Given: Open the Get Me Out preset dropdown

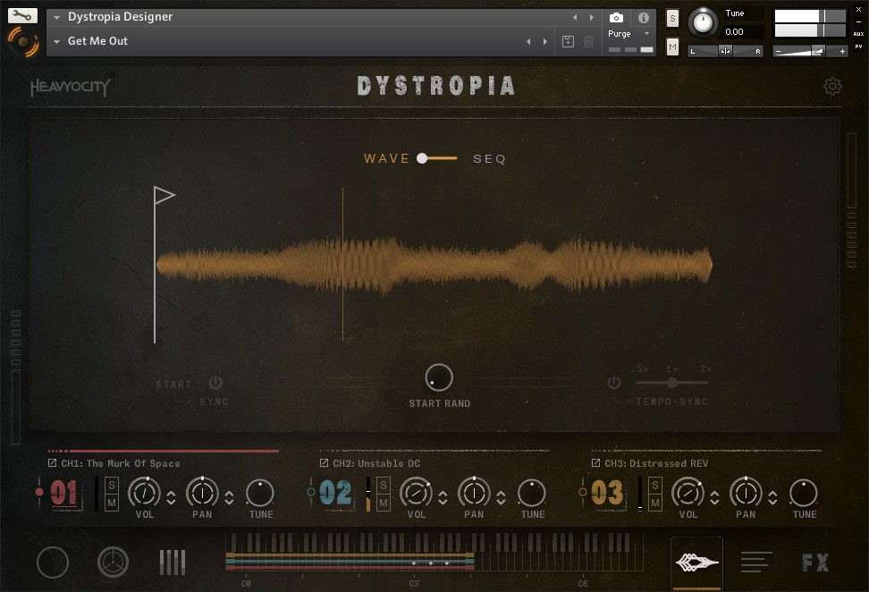Looking at the screenshot, I should tap(58, 42).
